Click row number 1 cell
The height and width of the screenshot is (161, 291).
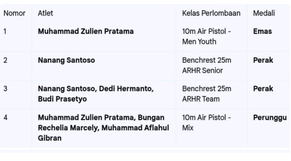click(x=6, y=32)
